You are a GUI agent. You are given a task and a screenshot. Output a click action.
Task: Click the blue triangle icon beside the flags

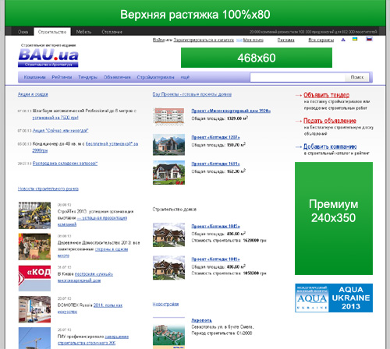(343, 40)
